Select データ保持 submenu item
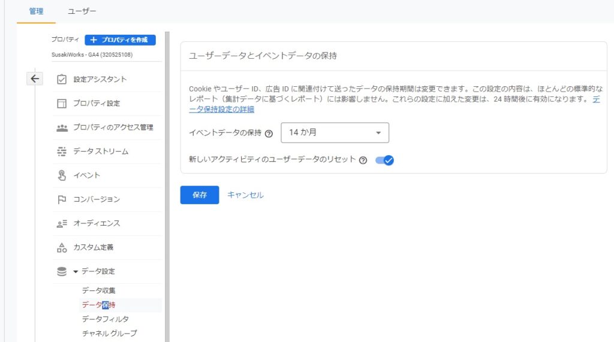Image resolution: width=614 pixels, height=342 pixels. (x=99, y=305)
